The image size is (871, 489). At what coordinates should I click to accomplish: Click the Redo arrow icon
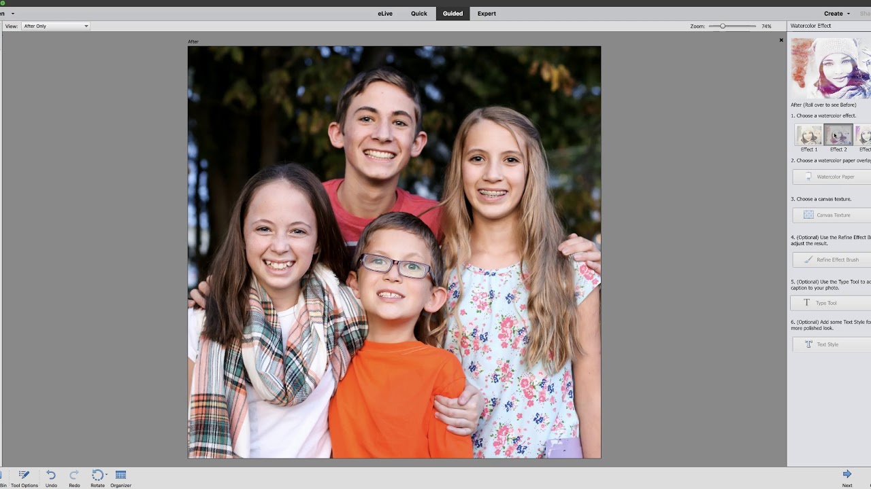click(x=74, y=475)
